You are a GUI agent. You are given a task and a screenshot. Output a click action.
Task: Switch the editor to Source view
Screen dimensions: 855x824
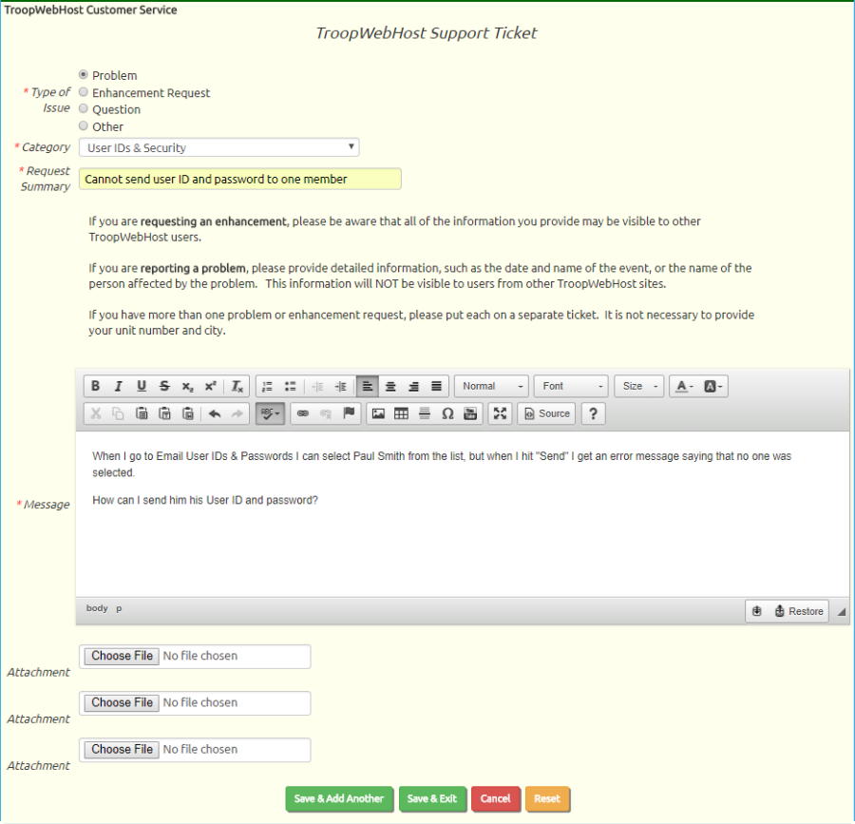pyautogui.click(x=547, y=413)
